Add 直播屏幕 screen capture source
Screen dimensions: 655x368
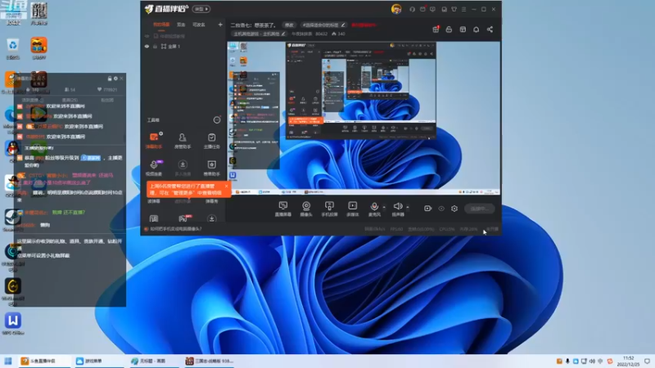coord(282,209)
